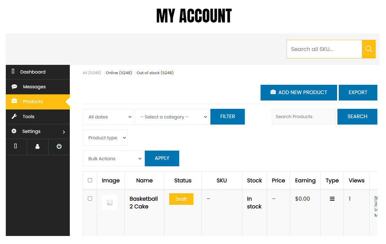Click the product type lines icon
Image resolution: width=386 pixels, height=244 pixels.
(332, 199)
